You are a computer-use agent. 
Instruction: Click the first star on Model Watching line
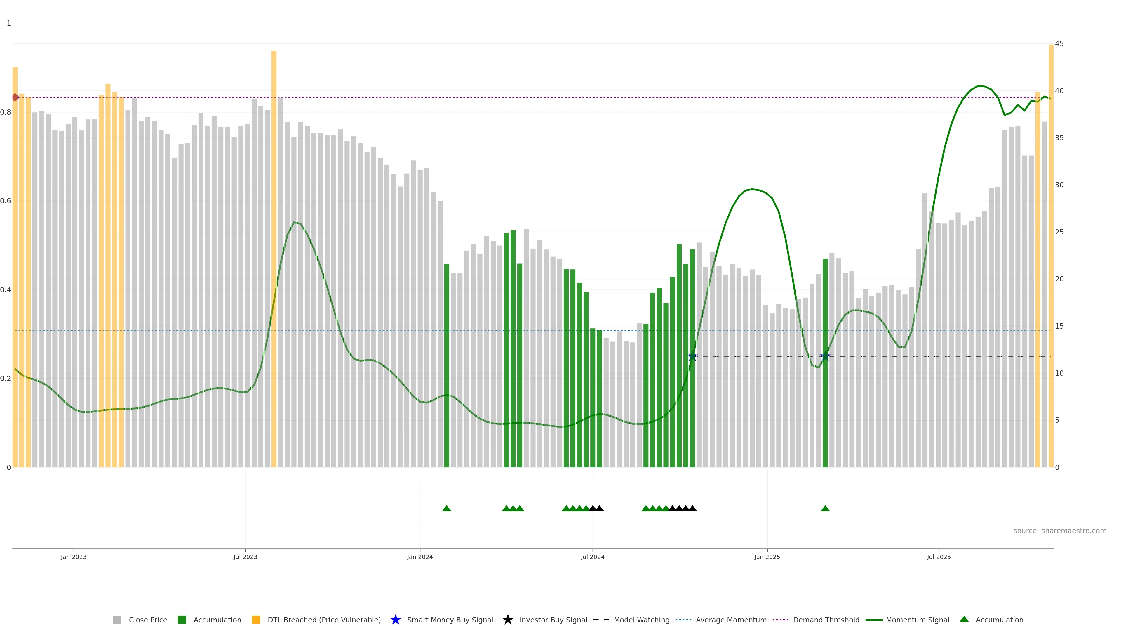692,356
